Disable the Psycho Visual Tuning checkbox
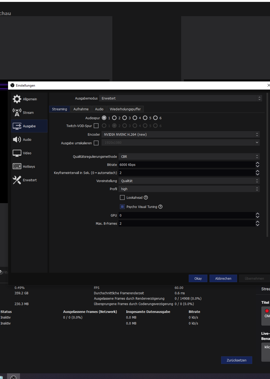The image size is (270, 379). (122, 207)
